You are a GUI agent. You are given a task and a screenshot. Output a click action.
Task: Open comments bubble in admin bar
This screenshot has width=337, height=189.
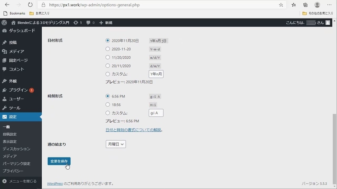(90, 23)
